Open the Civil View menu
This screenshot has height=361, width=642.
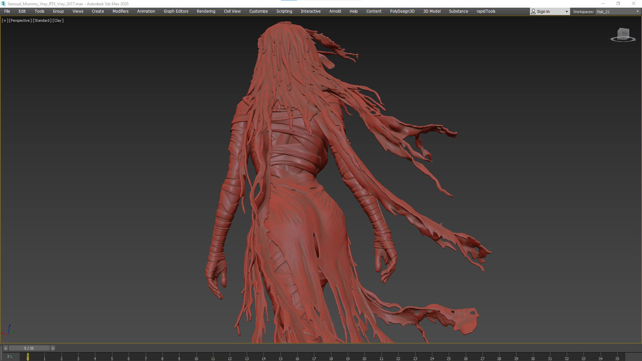[232, 11]
